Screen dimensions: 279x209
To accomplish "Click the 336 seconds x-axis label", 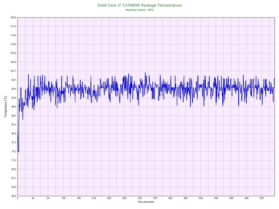I will tap(139, 198).
